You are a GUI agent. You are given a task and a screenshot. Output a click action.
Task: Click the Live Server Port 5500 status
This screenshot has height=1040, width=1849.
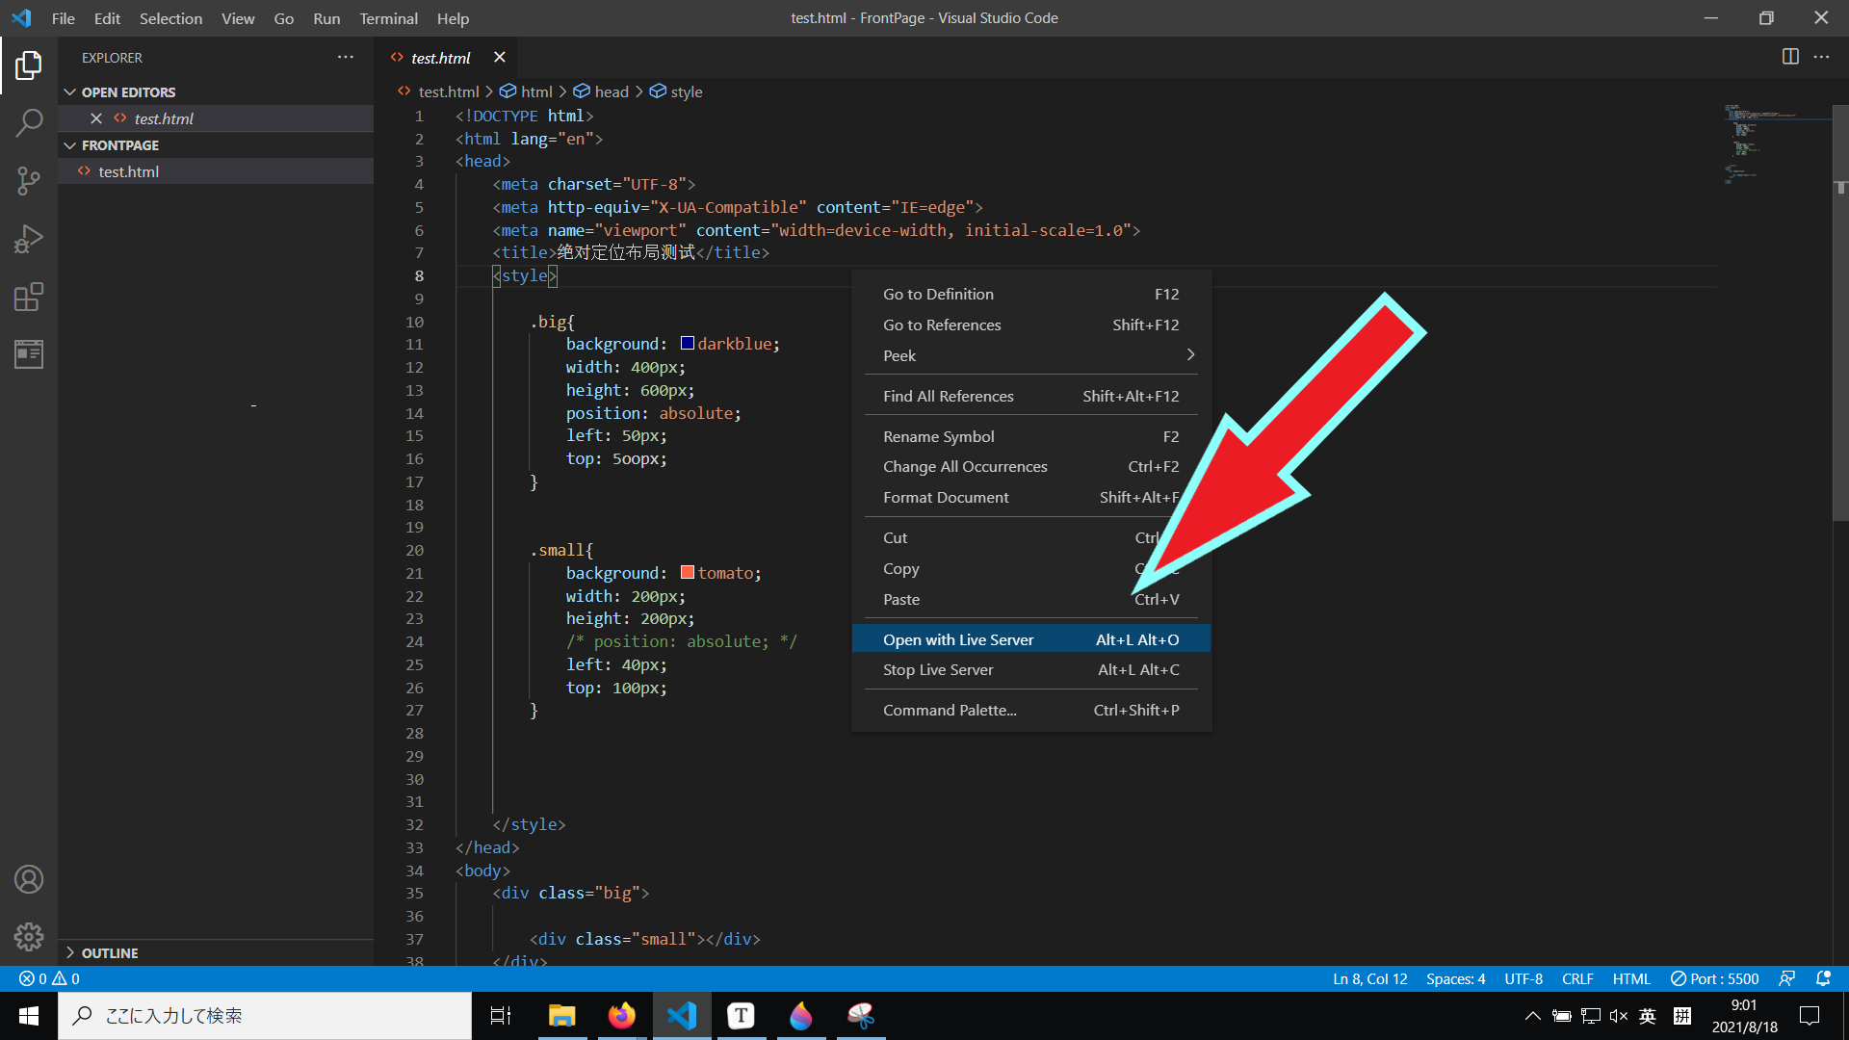tap(1714, 978)
